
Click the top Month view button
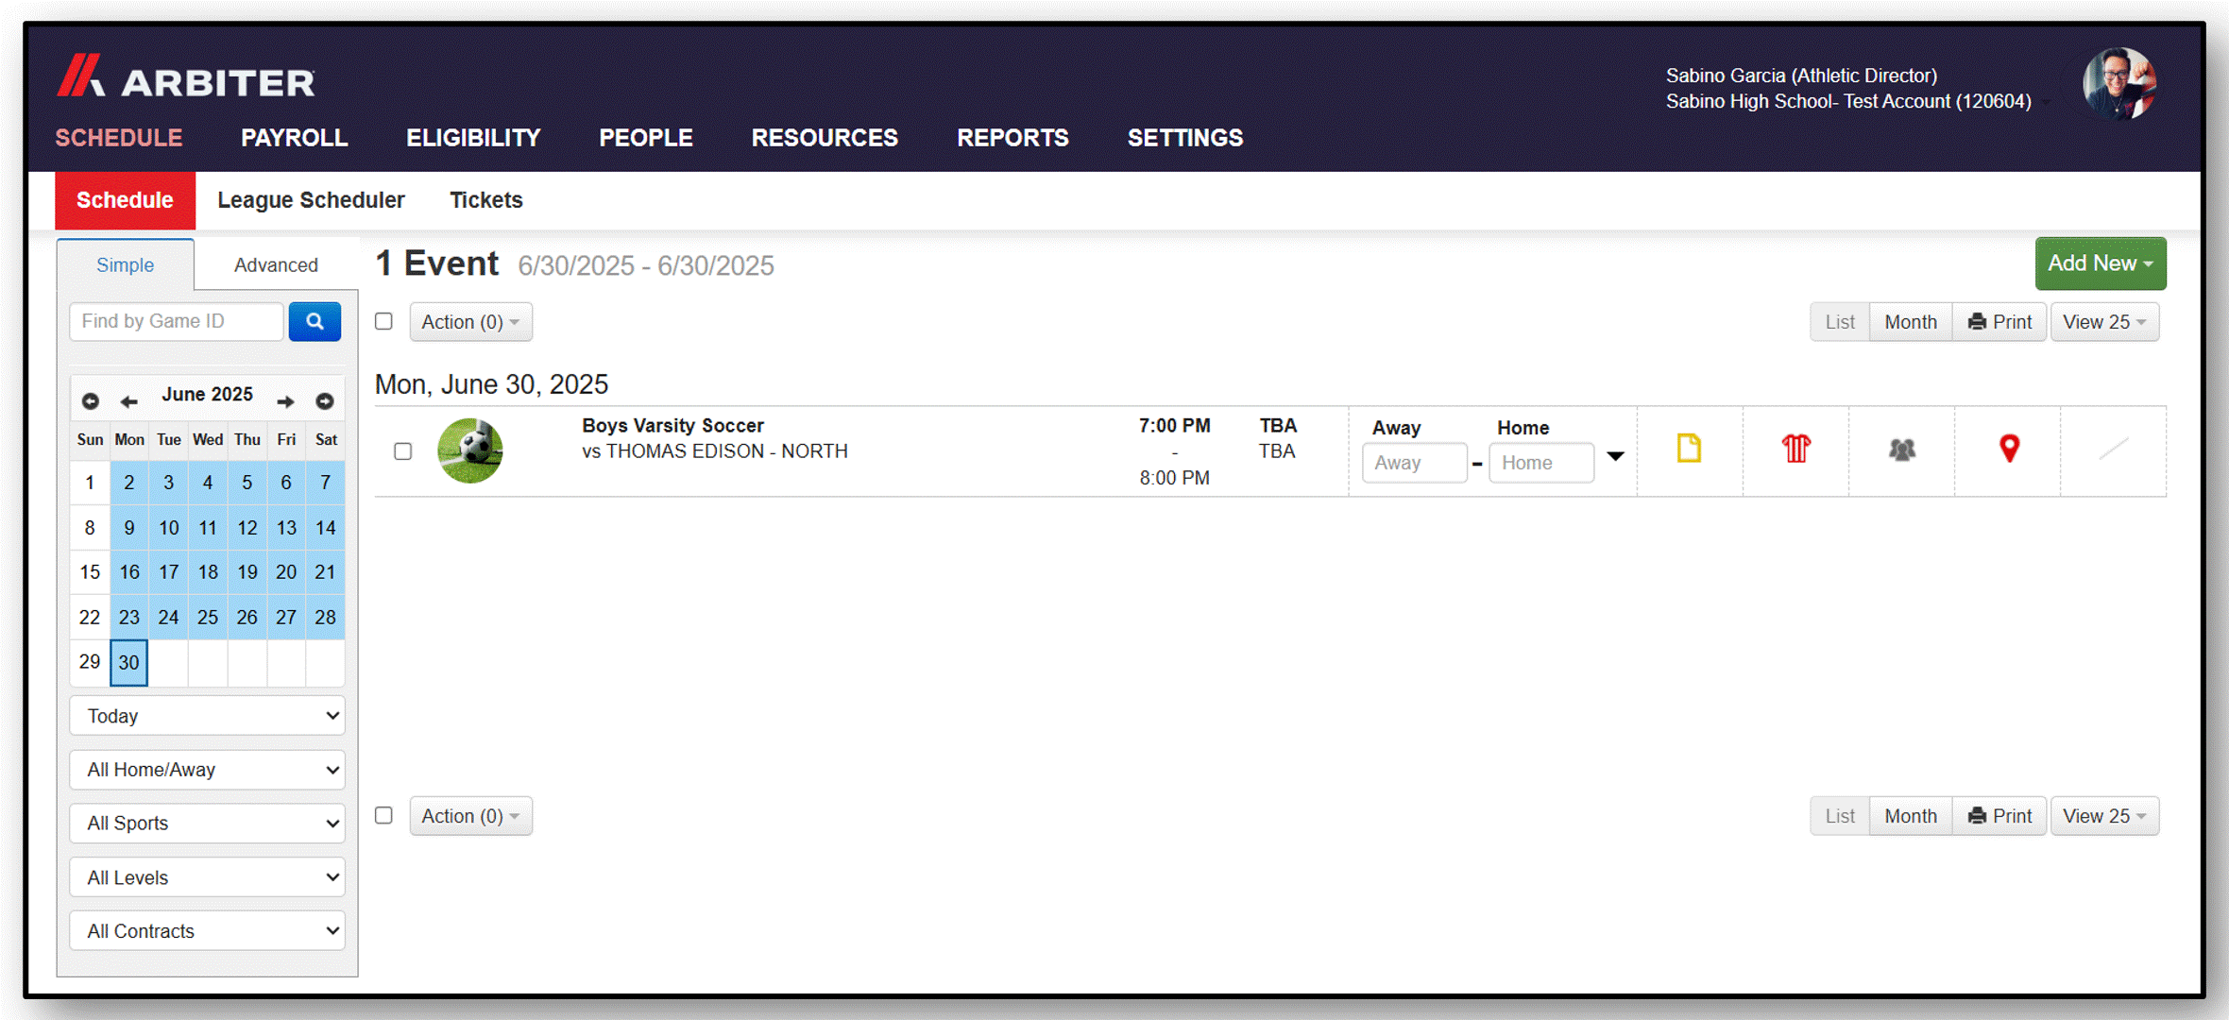1911,322
